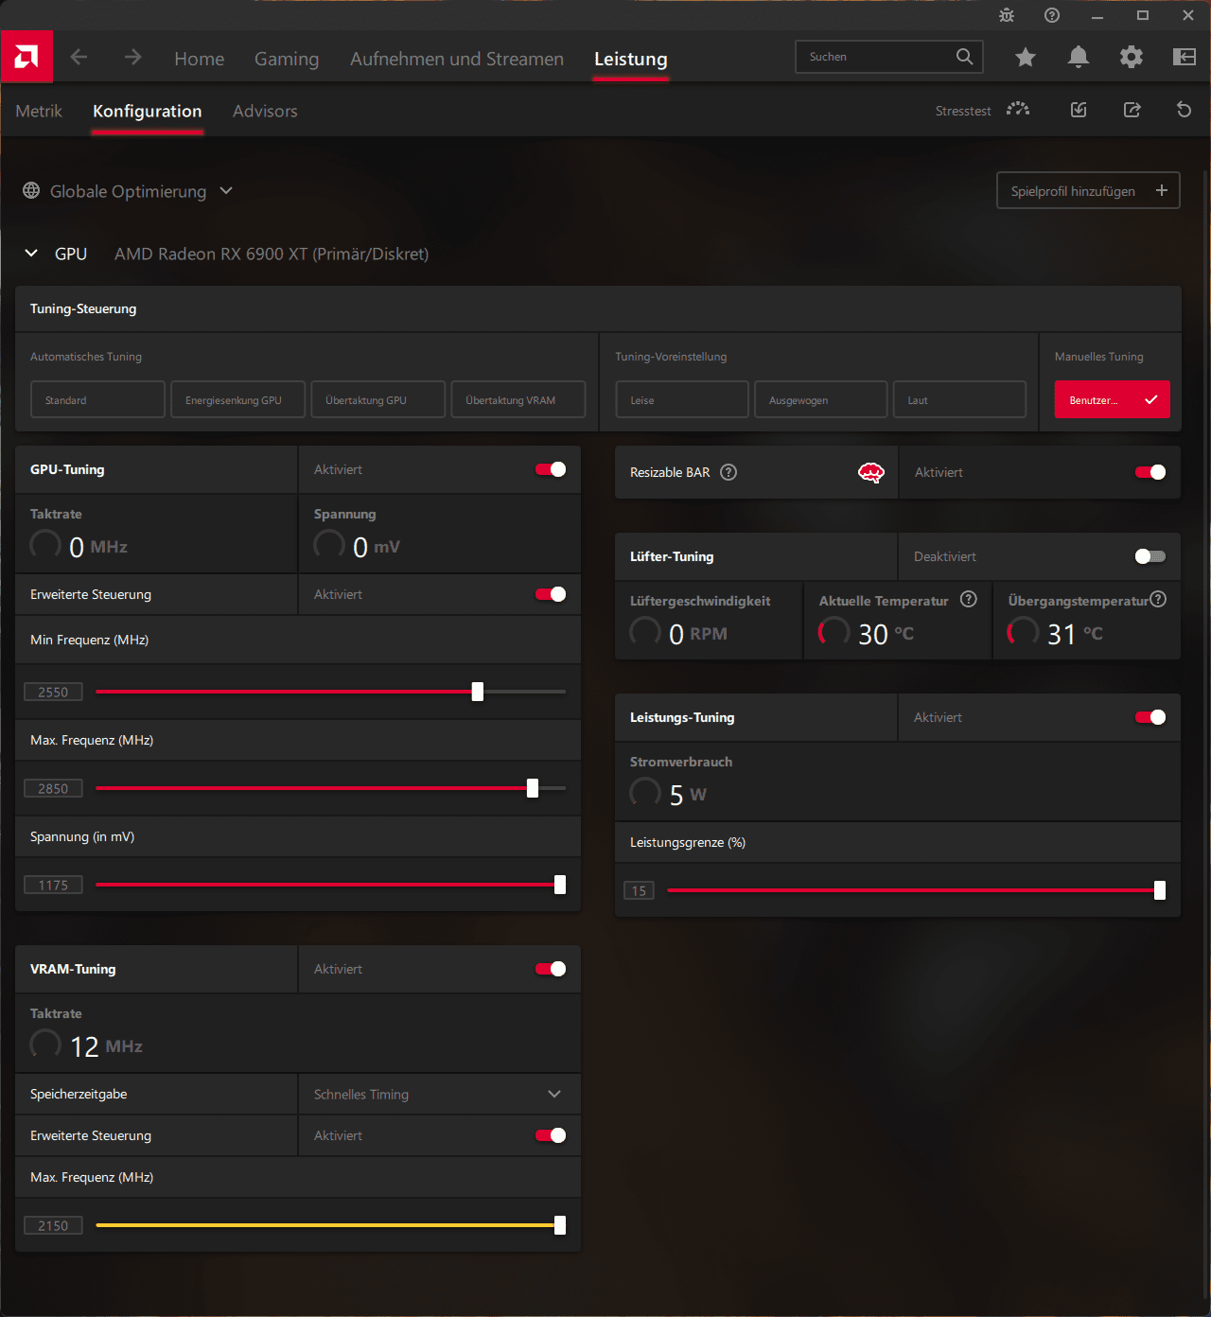Viewport: 1211px width, 1317px height.
Task: Open the Gaming tab
Action: (x=287, y=59)
